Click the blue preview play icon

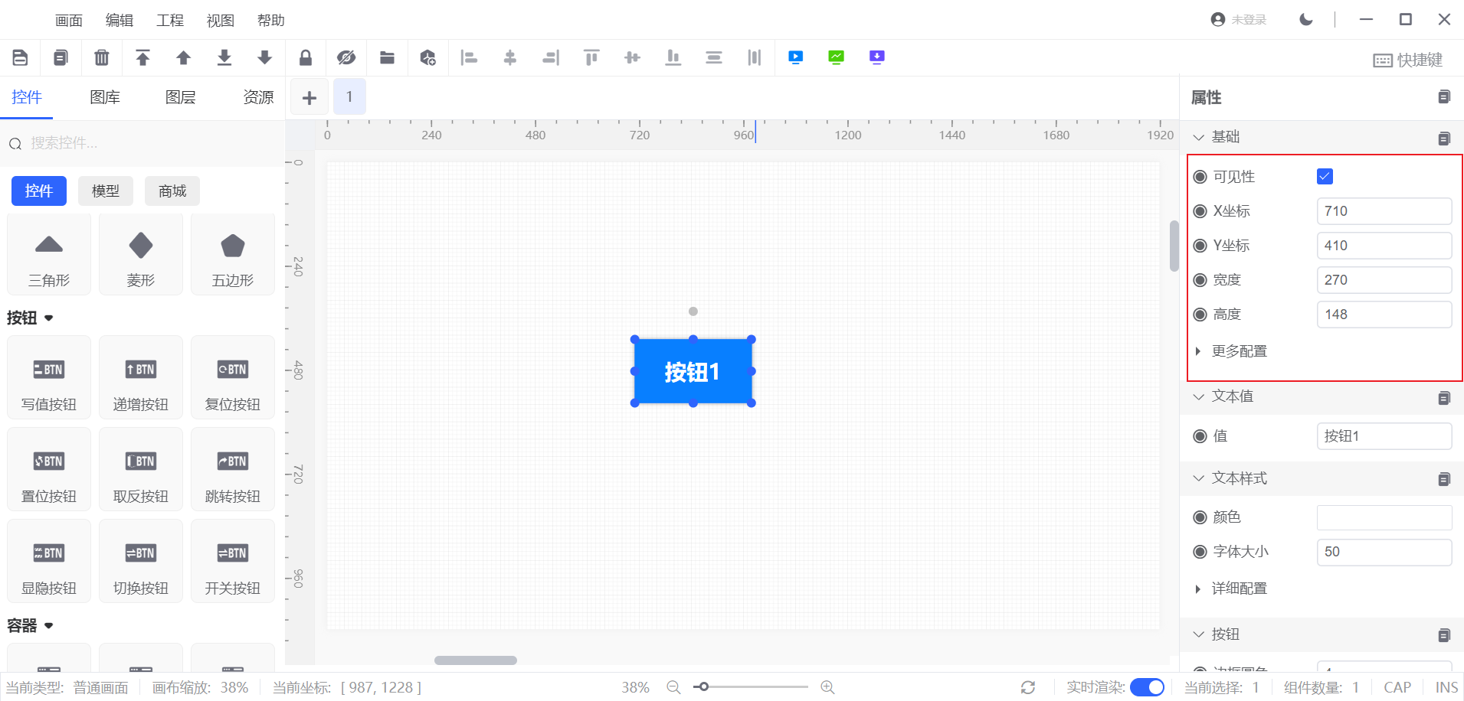coord(796,57)
